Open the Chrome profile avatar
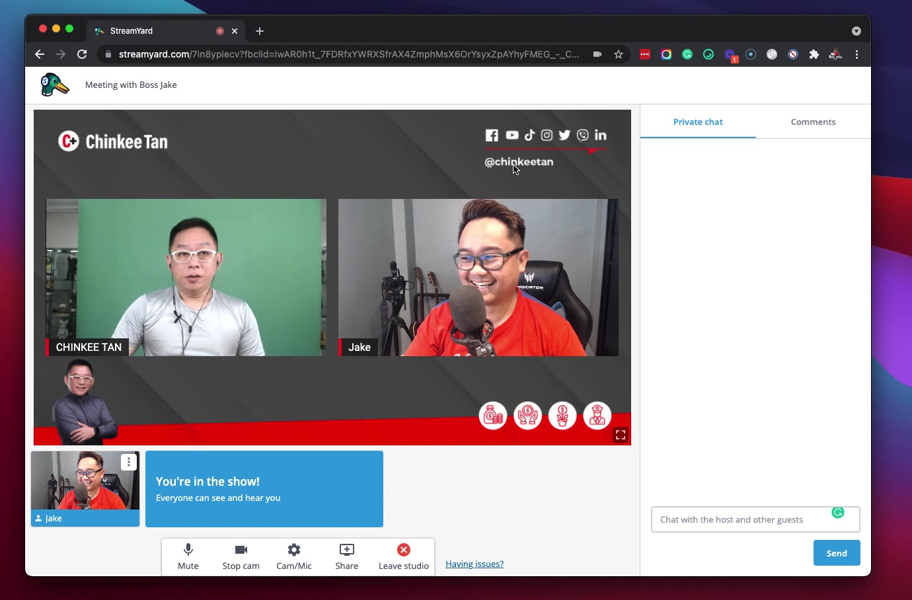Screen dimensions: 912x600 (x=835, y=54)
